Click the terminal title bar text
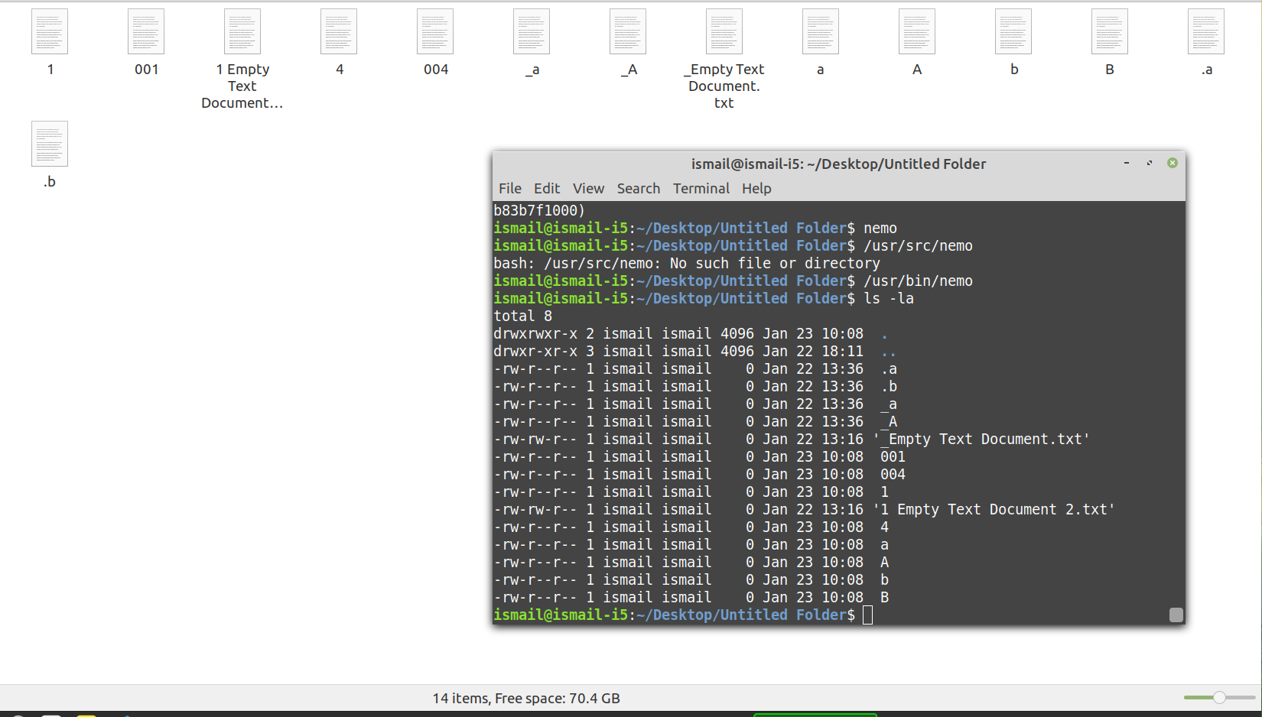Viewport: 1262px width, 717px height. tap(838, 164)
